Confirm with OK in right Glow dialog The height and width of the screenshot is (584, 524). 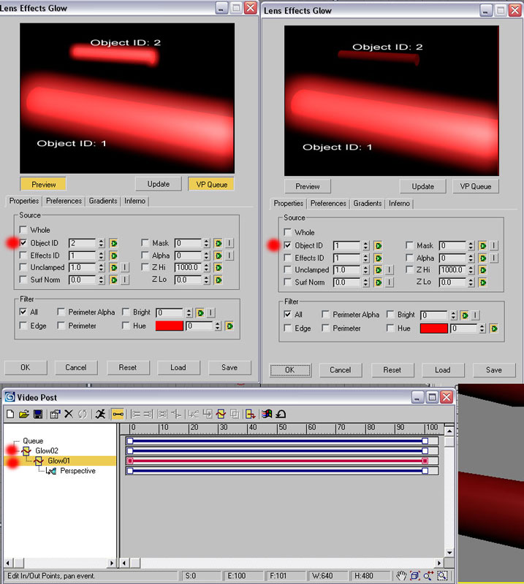pos(290,370)
